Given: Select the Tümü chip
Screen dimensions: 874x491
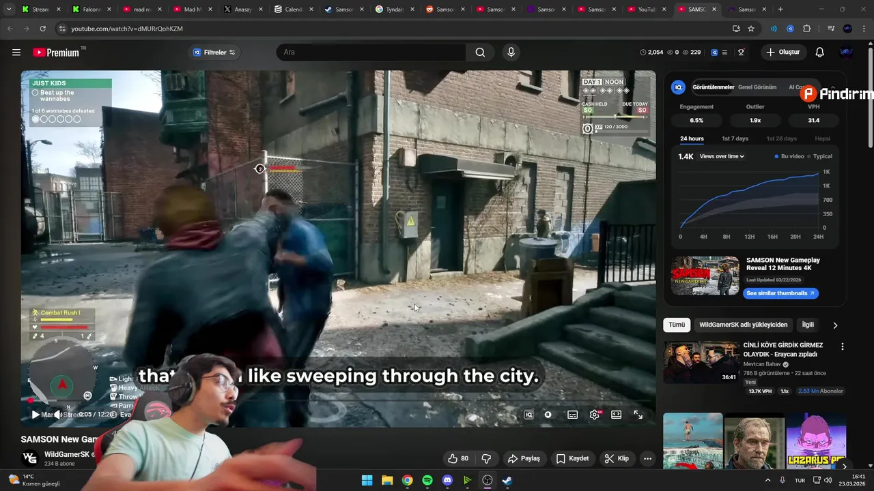Looking at the screenshot, I should pos(677,325).
